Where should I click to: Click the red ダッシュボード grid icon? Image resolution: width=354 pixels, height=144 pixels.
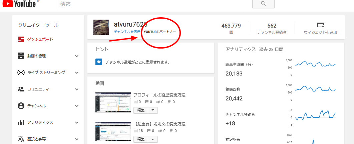21,39
